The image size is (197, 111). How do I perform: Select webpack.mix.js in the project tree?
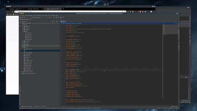29,70
